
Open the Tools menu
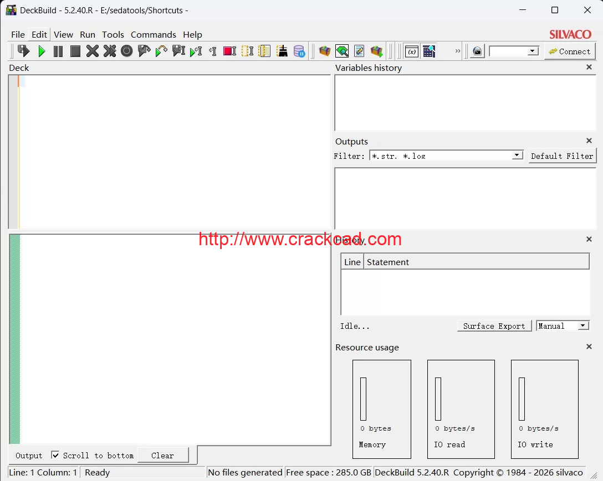click(x=113, y=34)
